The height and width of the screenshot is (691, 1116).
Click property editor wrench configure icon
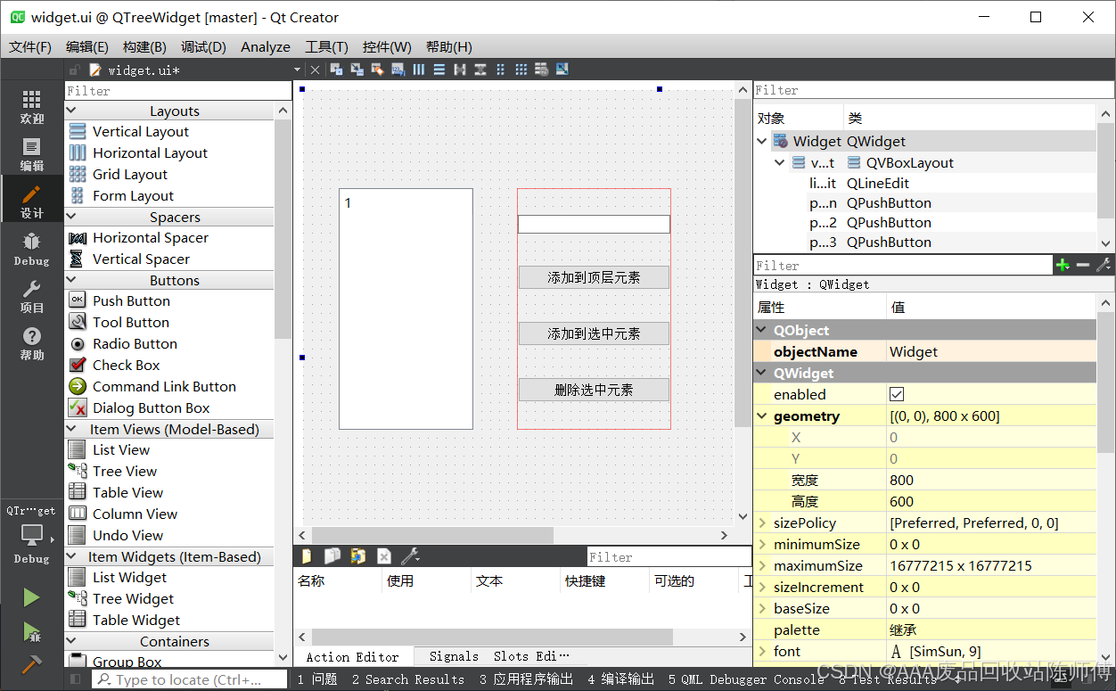1103,265
